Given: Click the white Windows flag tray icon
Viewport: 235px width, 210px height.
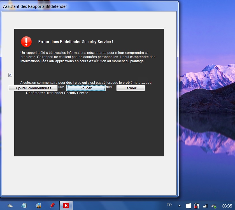Looking at the screenshot, I should (x=189, y=206).
